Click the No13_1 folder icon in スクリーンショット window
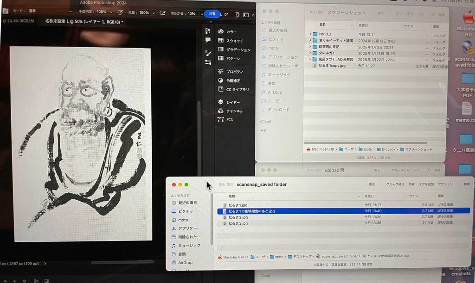The height and width of the screenshot is (283, 475). [x=315, y=34]
